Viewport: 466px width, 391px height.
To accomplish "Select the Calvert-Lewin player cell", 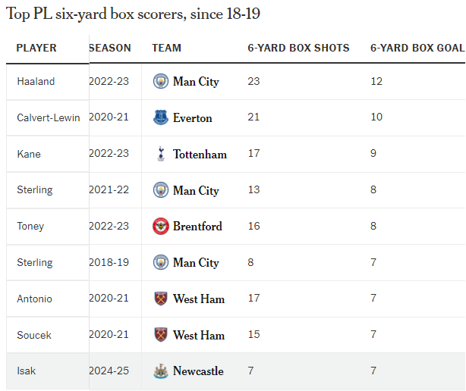I will tap(47, 117).
